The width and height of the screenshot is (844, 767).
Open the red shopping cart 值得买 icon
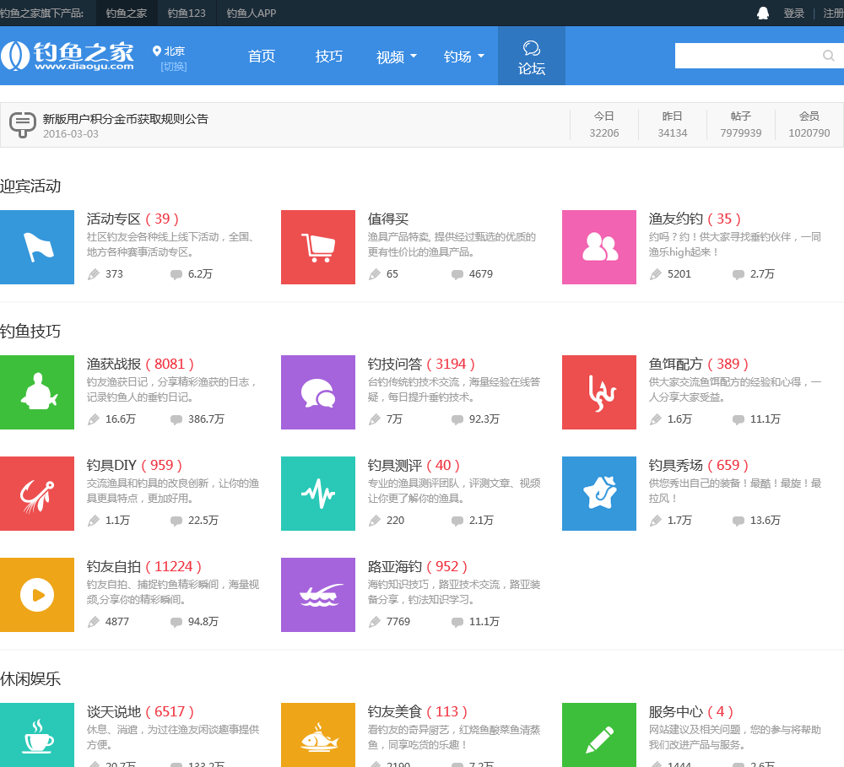click(x=318, y=247)
